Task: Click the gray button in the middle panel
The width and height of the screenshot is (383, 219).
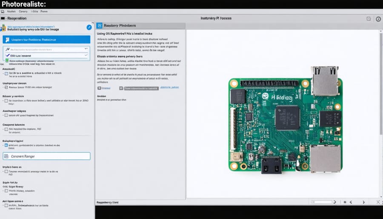Action: tap(141, 89)
